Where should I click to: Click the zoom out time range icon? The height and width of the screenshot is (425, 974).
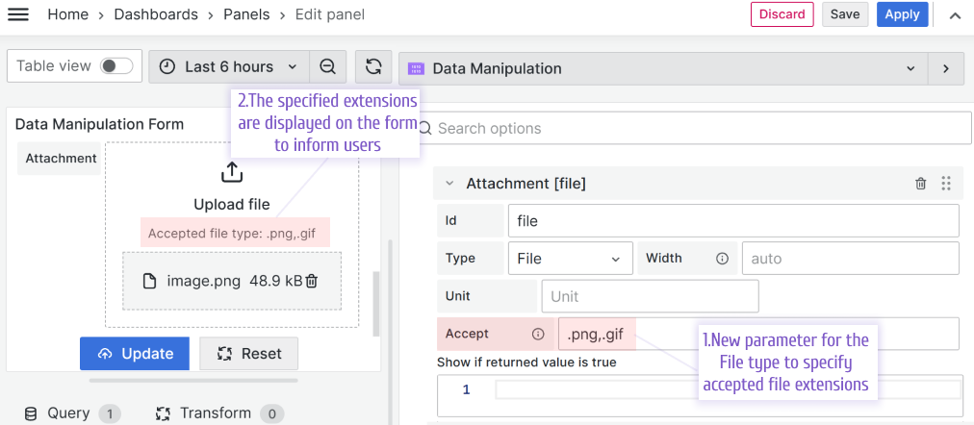click(x=327, y=66)
